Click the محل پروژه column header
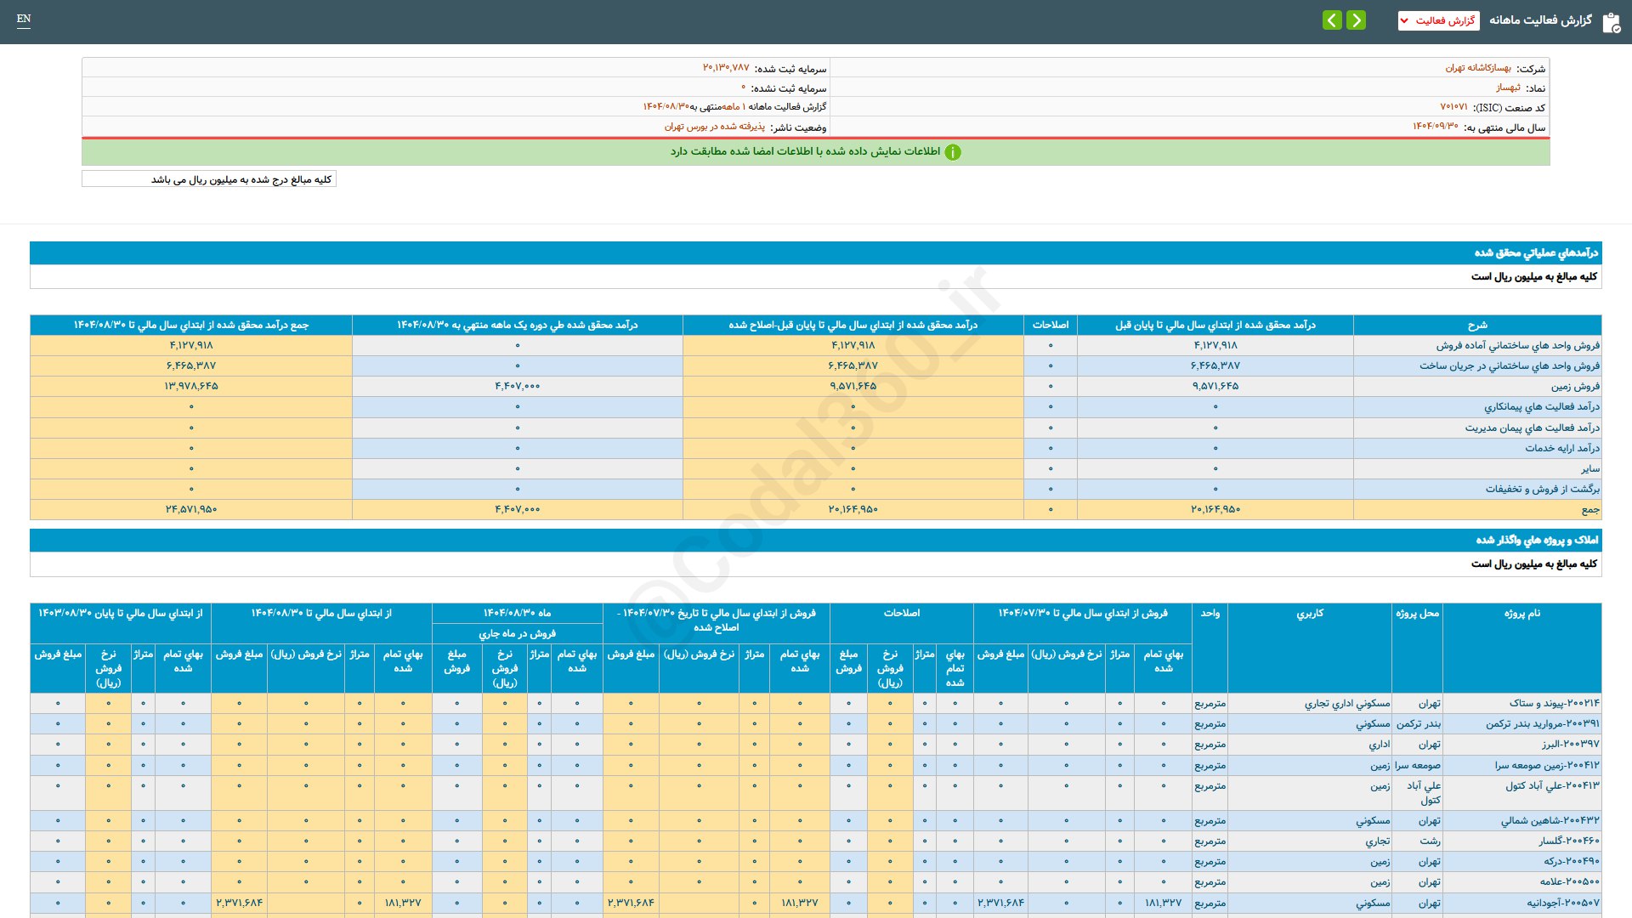Image resolution: width=1632 pixels, height=918 pixels. click(x=1417, y=613)
